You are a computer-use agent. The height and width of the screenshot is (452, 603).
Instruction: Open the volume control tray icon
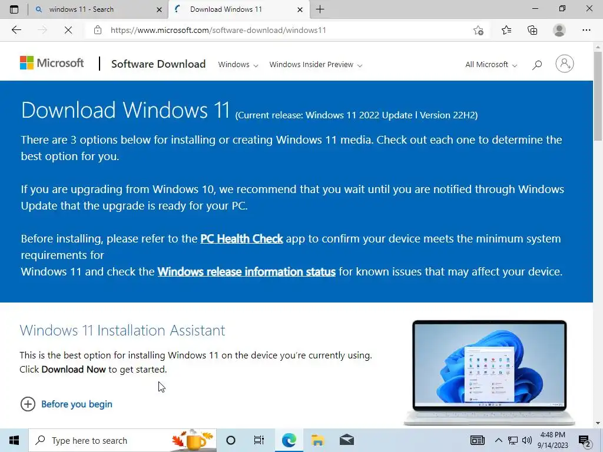click(x=527, y=440)
